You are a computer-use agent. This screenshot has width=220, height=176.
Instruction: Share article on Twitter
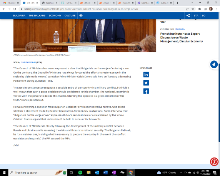point(146,83)
